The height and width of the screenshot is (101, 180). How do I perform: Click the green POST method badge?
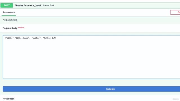click(x=7, y=5)
